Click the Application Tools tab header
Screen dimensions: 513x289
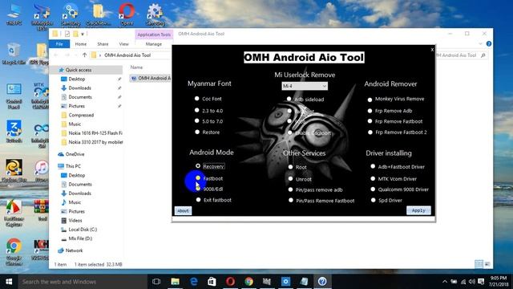tap(154, 35)
